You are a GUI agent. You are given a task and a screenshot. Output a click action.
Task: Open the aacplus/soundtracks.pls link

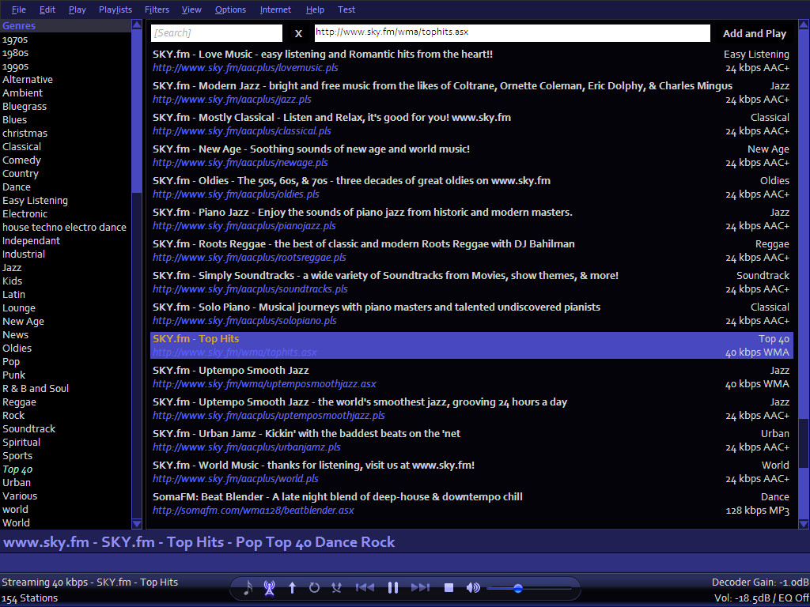pos(249,289)
